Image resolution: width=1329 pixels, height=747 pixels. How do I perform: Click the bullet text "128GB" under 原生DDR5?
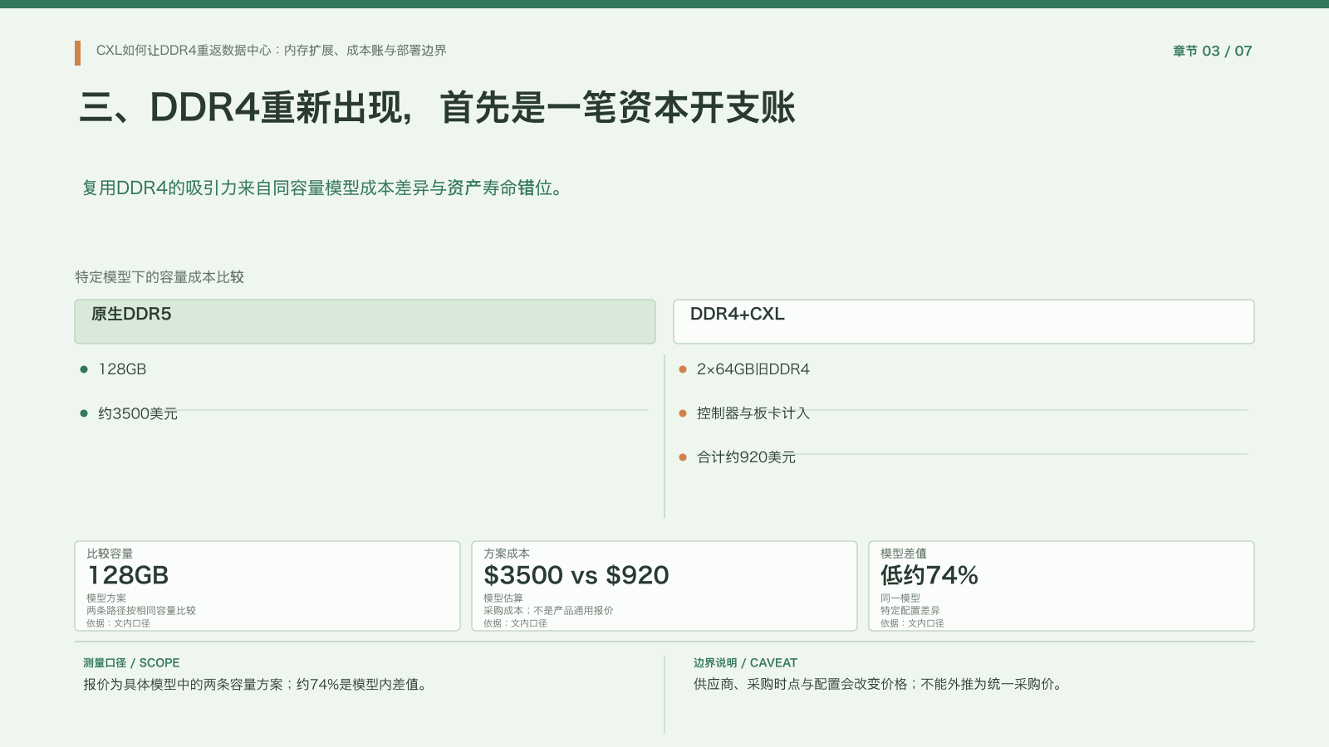[x=122, y=369]
